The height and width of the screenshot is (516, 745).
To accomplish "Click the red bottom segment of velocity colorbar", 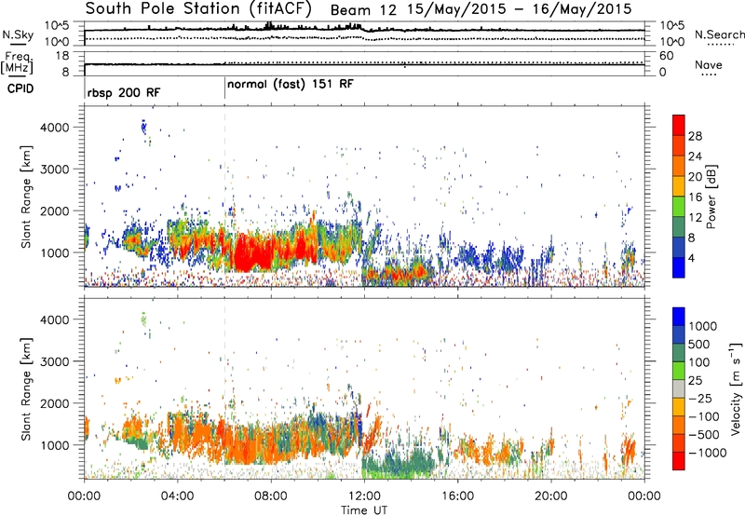I will coord(679,461).
